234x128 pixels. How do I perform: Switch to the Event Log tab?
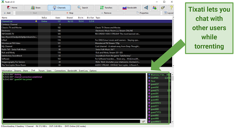click(83, 71)
